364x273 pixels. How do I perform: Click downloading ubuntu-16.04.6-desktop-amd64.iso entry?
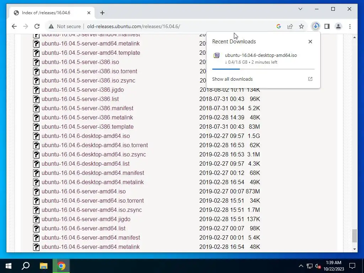tap(263, 59)
